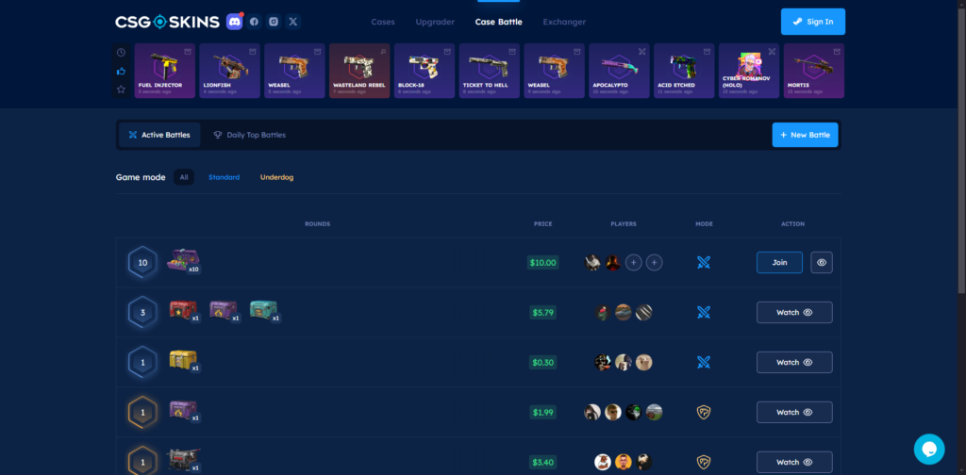966x475 pixels.
Task: Open the Lionfish drop card
Action: coord(230,71)
